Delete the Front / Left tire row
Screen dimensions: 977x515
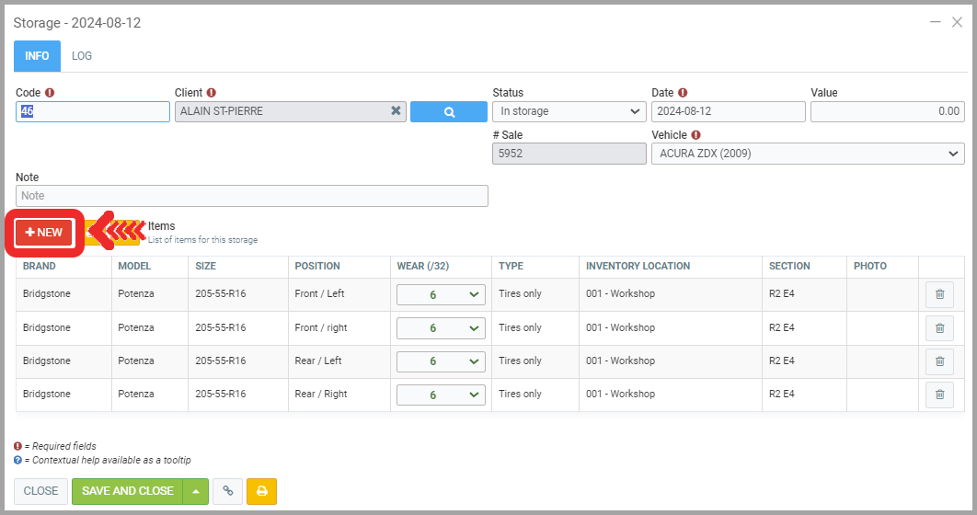[939, 294]
